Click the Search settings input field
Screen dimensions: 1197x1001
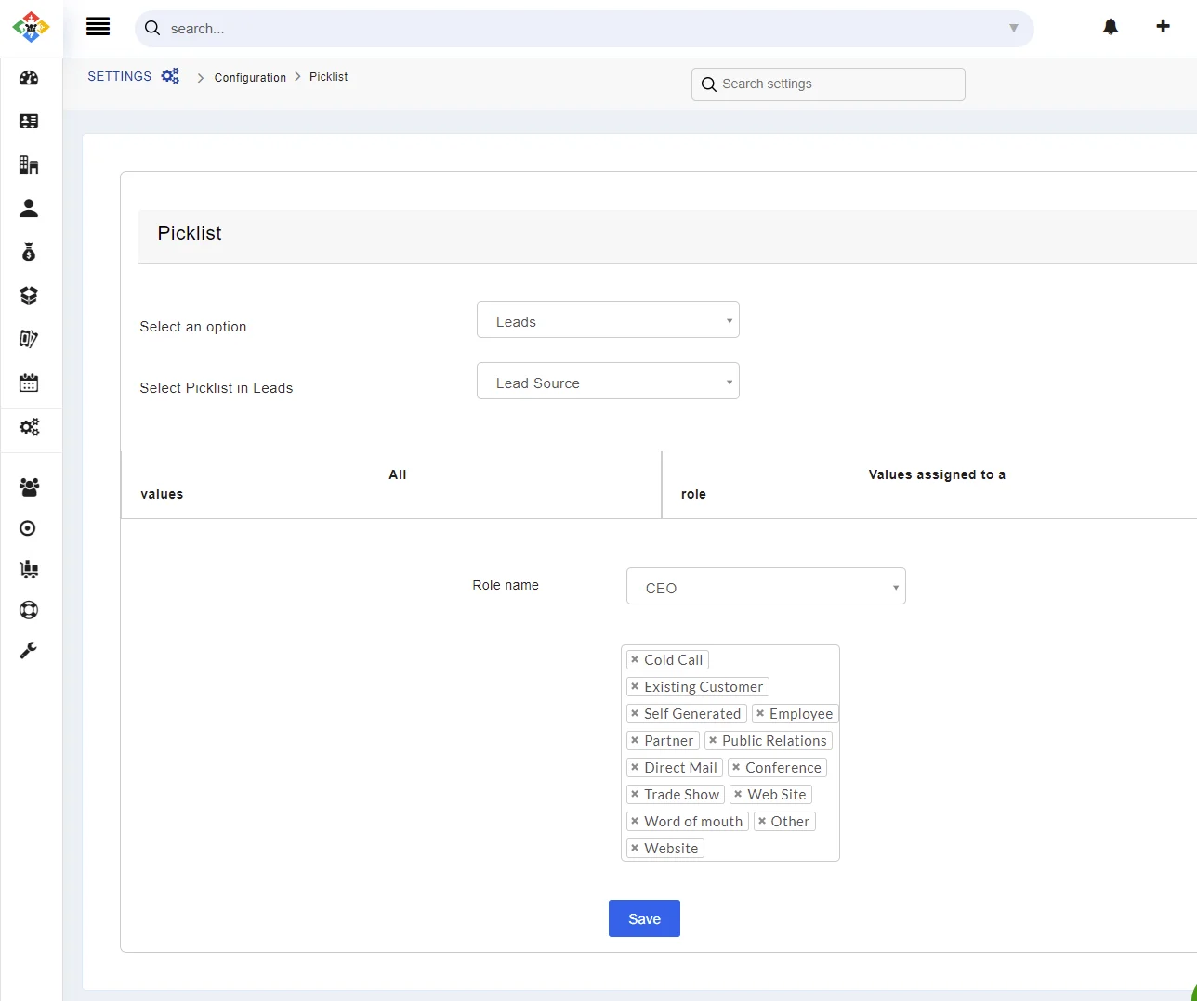(x=826, y=84)
